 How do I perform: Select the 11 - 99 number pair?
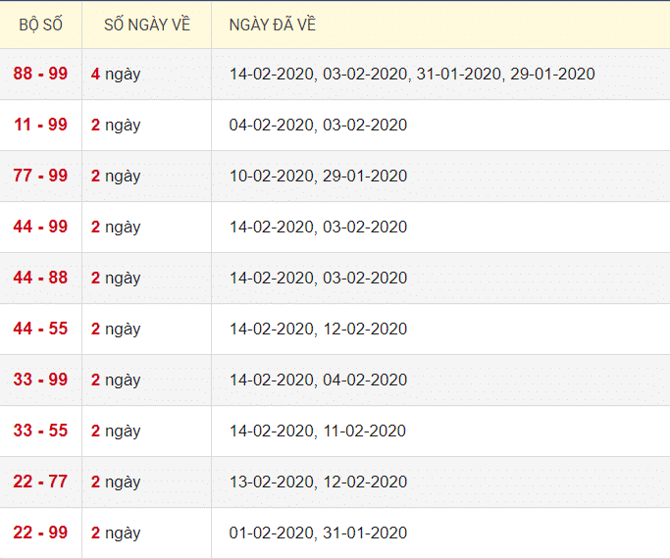40,125
